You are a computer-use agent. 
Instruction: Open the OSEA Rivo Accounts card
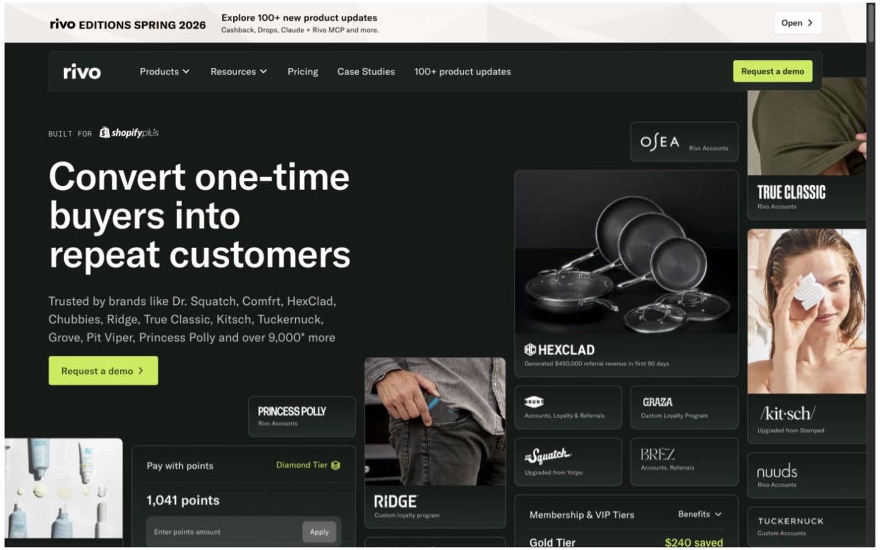coord(684,142)
